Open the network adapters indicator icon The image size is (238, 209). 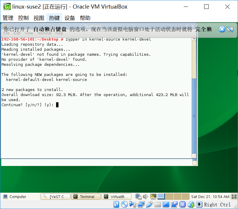tap(141, 205)
